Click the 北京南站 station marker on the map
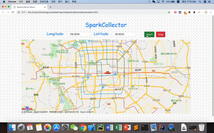214x133 pixels. tap(103, 87)
